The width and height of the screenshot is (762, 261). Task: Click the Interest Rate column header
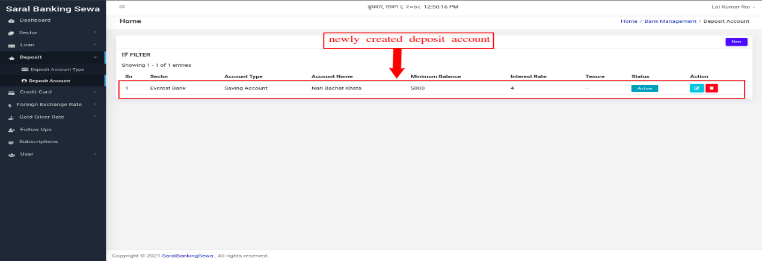(527, 76)
